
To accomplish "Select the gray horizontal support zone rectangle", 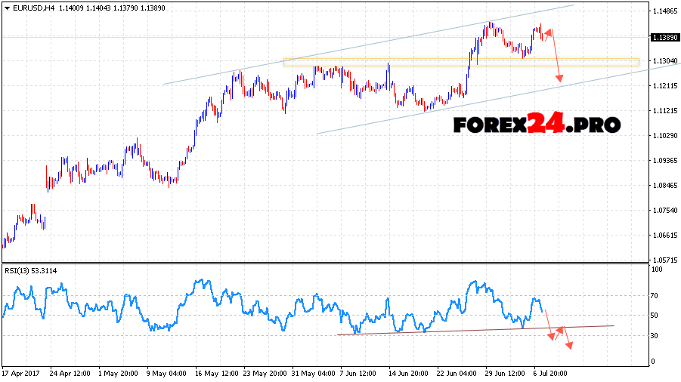I will coord(461,63).
